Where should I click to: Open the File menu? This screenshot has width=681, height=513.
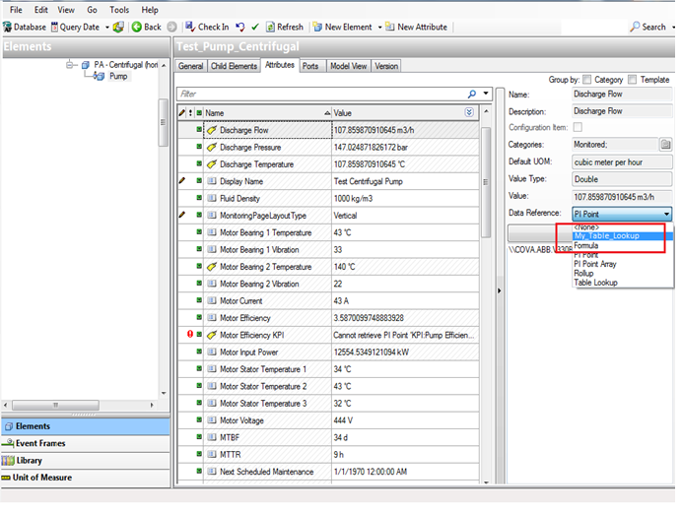(x=16, y=10)
